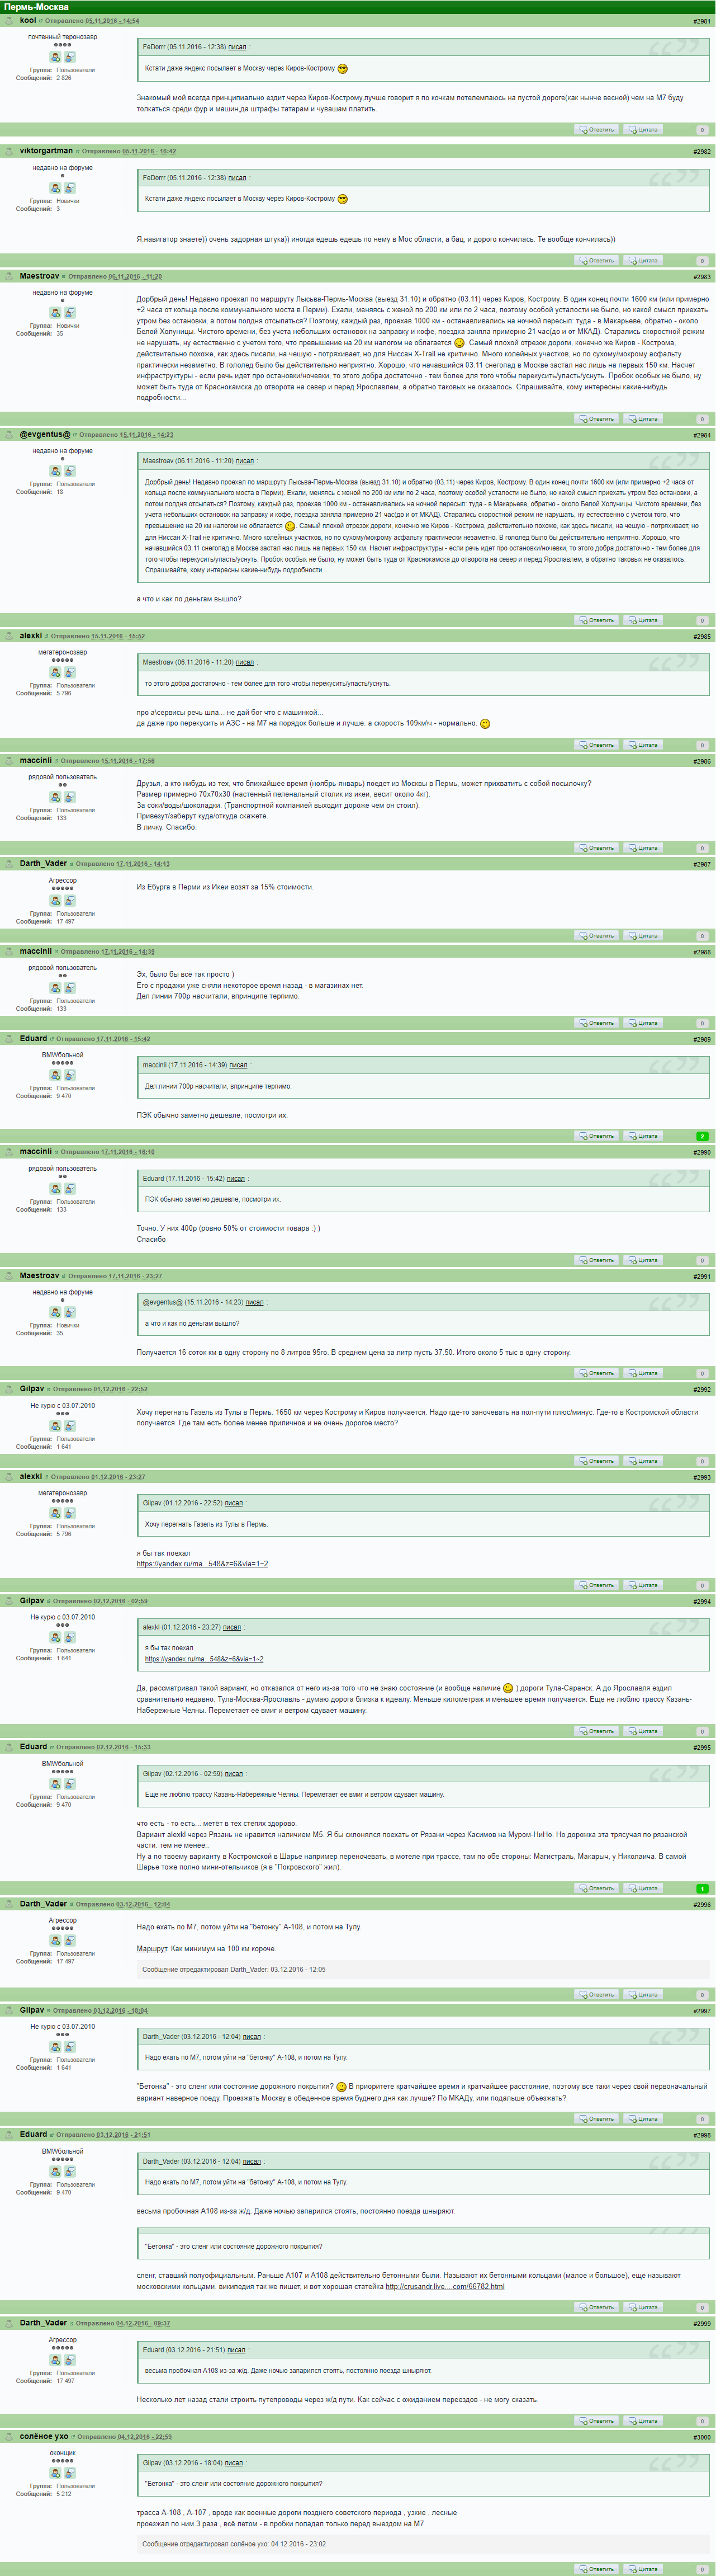Open post number link #2985

click(702, 636)
